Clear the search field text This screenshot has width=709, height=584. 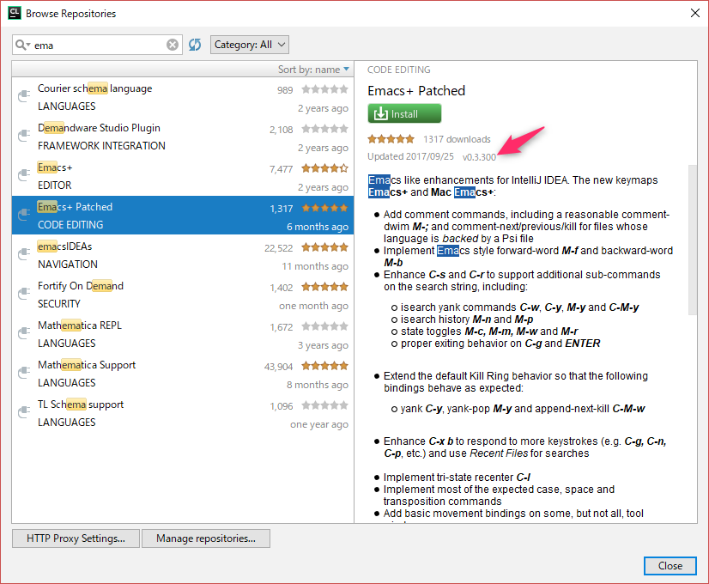tap(173, 45)
